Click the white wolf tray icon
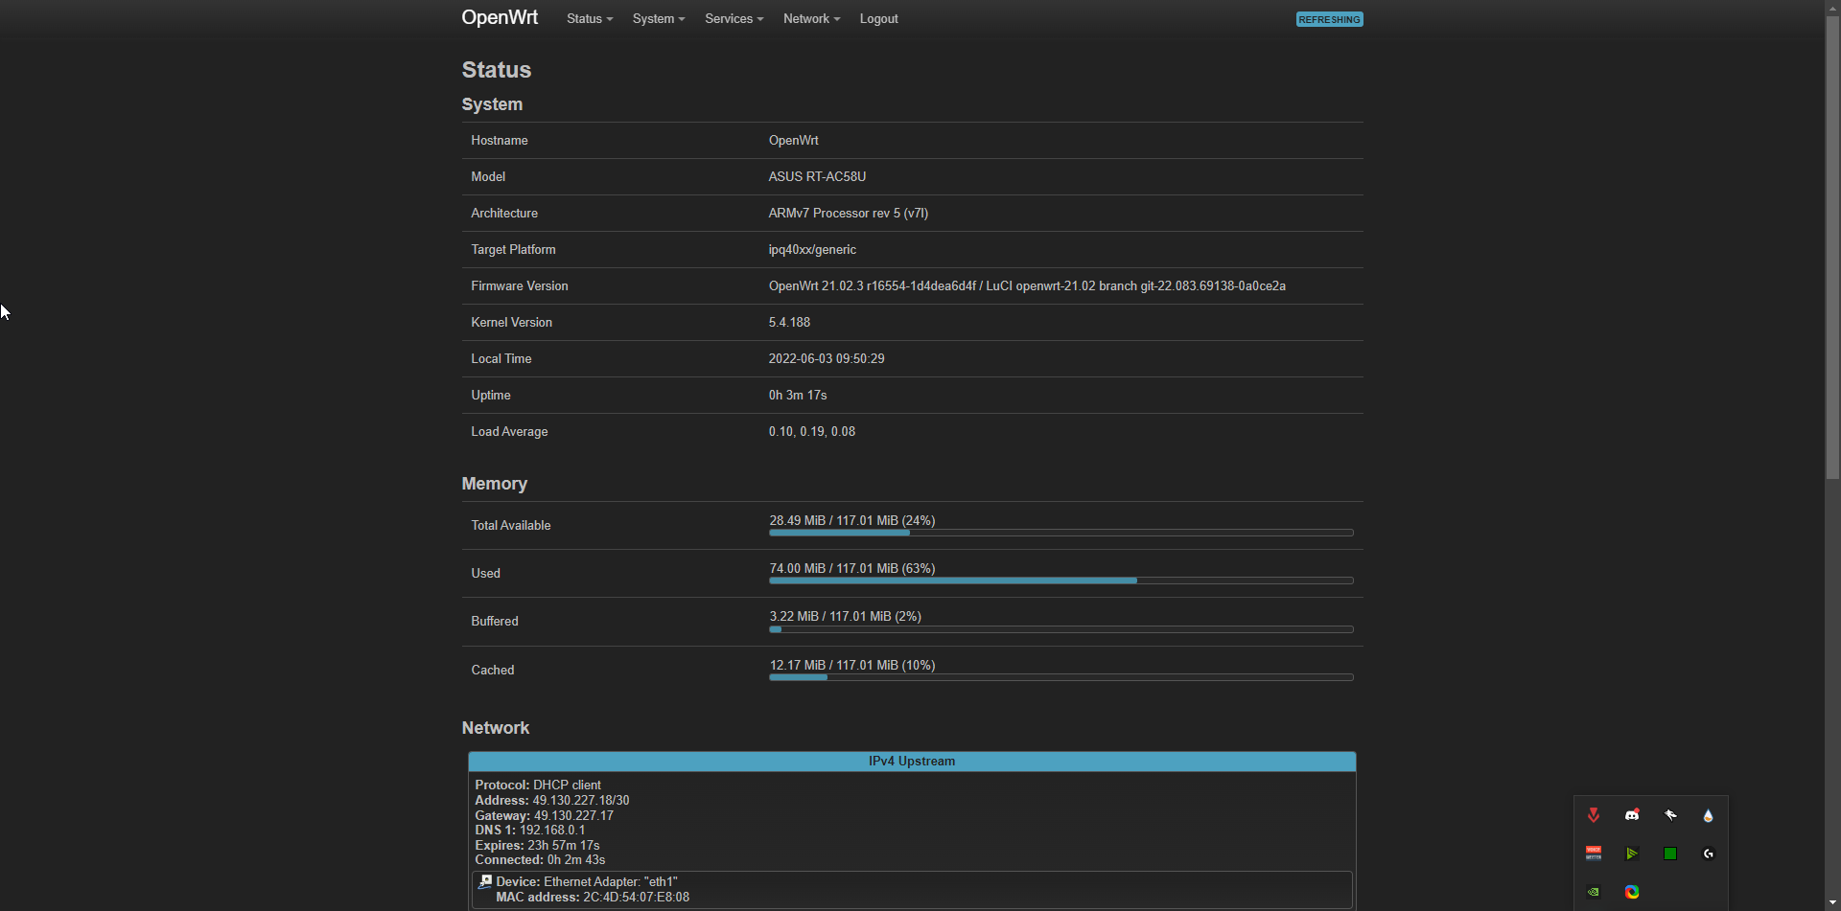Image resolution: width=1841 pixels, height=911 pixels. [x=1670, y=815]
